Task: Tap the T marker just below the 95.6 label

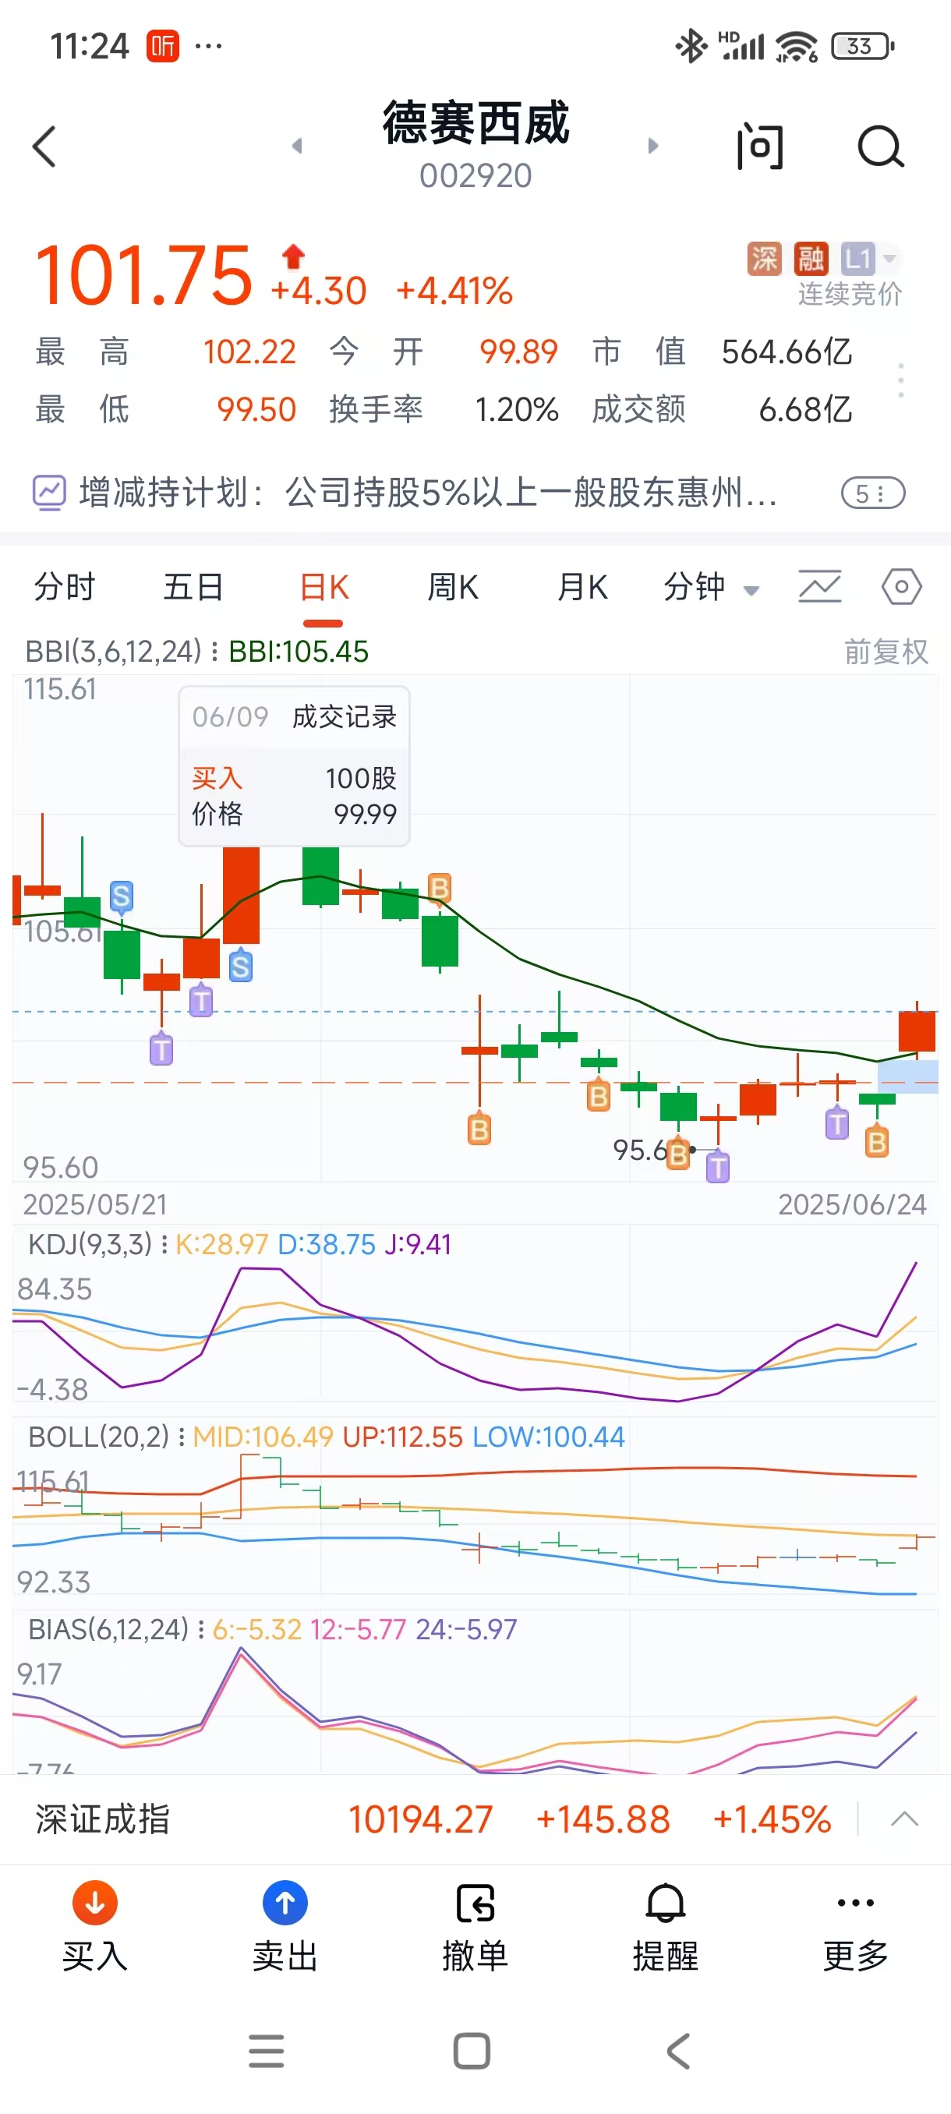Action: coord(718,1166)
